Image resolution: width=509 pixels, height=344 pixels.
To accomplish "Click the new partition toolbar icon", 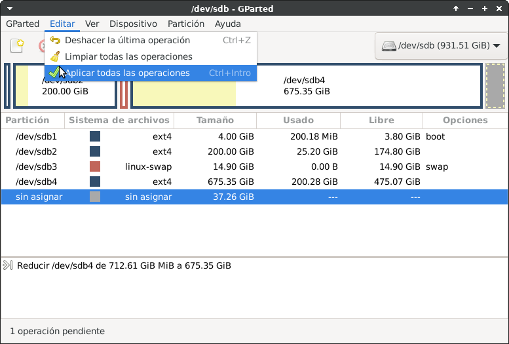I will tap(17, 46).
